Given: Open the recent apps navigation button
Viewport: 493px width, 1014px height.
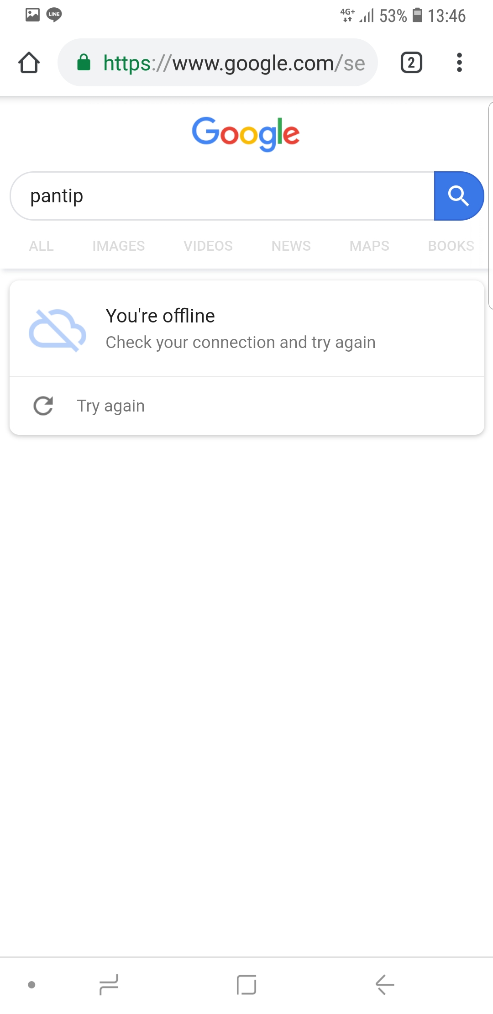Looking at the screenshot, I should (x=109, y=984).
